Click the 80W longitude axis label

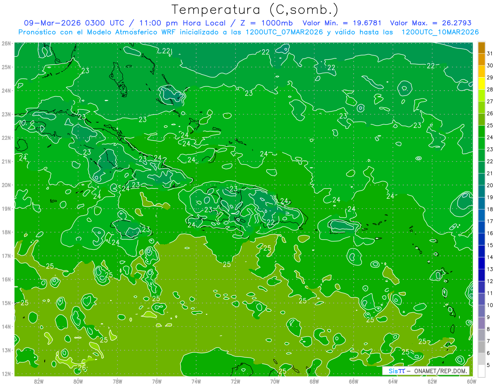[x=78, y=381]
